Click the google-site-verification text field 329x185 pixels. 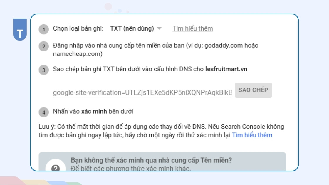click(142, 93)
